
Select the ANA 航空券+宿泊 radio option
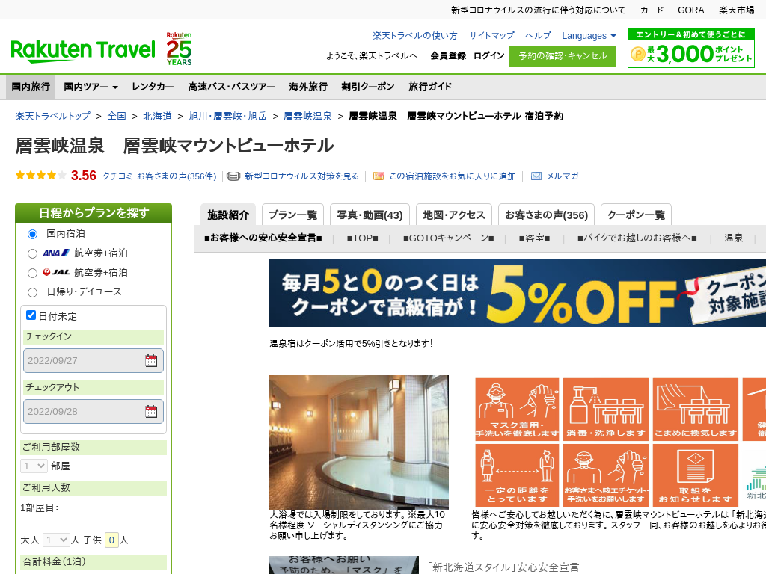pos(32,253)
